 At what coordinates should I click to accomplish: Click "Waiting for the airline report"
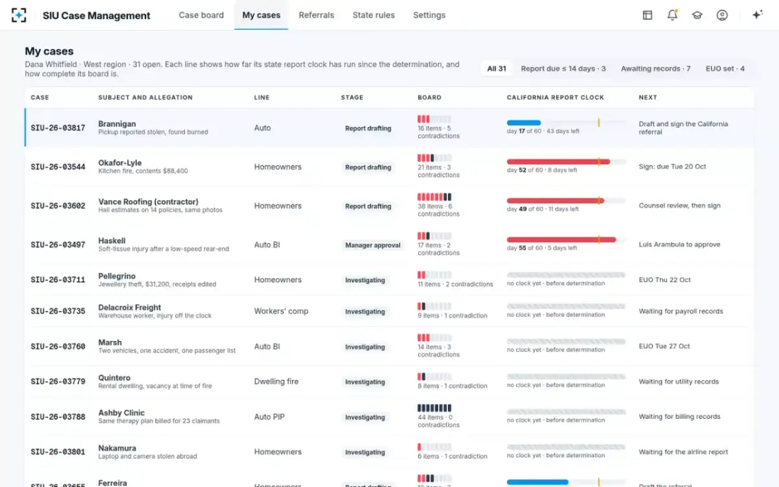coord(684,452)
